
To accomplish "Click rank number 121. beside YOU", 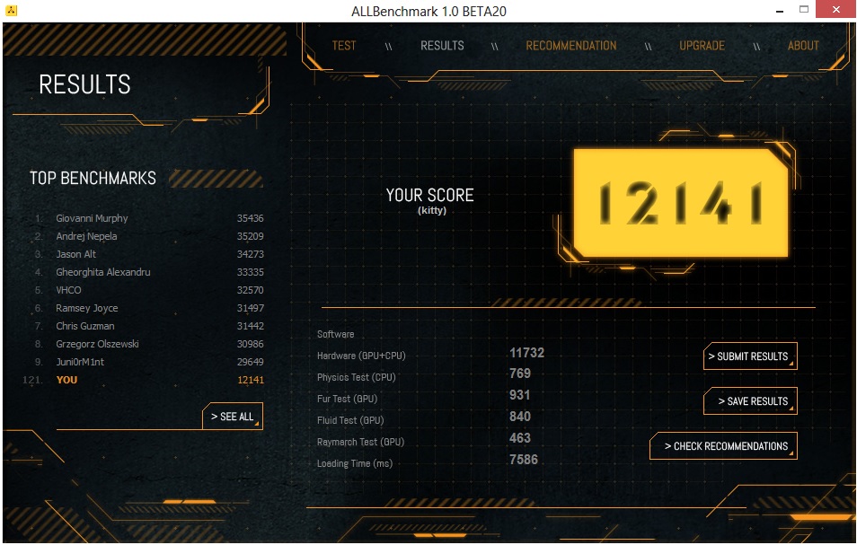I will pos(32,380).
